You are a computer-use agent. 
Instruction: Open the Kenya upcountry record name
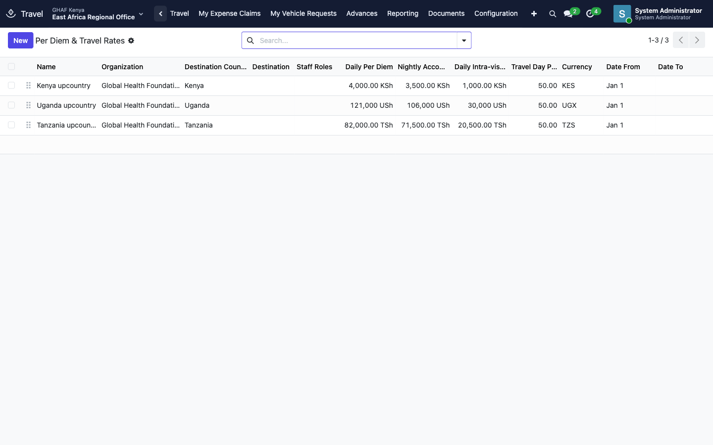(63, 86)
